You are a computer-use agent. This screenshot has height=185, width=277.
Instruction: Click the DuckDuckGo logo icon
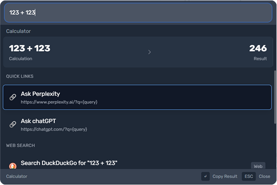[13, 166]
